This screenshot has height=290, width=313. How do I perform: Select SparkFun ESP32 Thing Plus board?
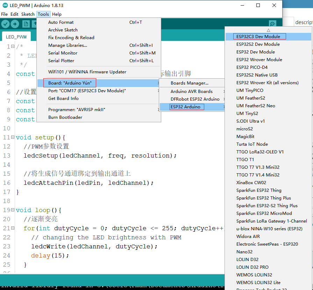(x=268, y=198)
